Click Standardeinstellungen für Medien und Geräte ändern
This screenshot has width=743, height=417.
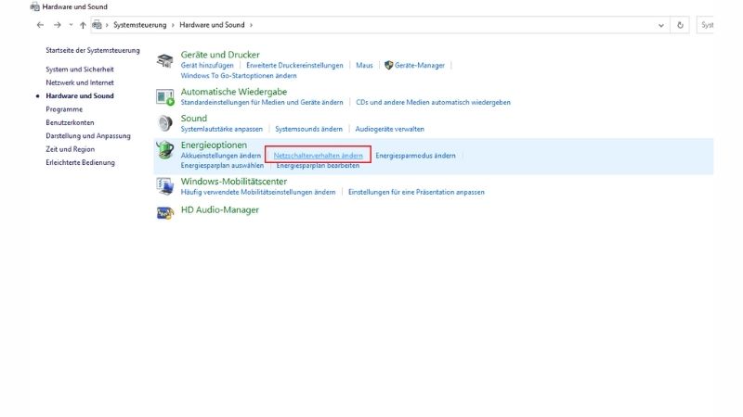click(262, 102)
